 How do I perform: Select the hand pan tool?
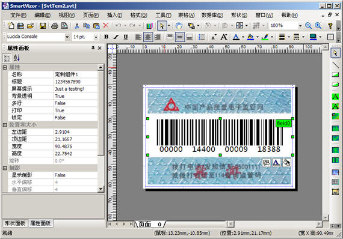[179, 26]
